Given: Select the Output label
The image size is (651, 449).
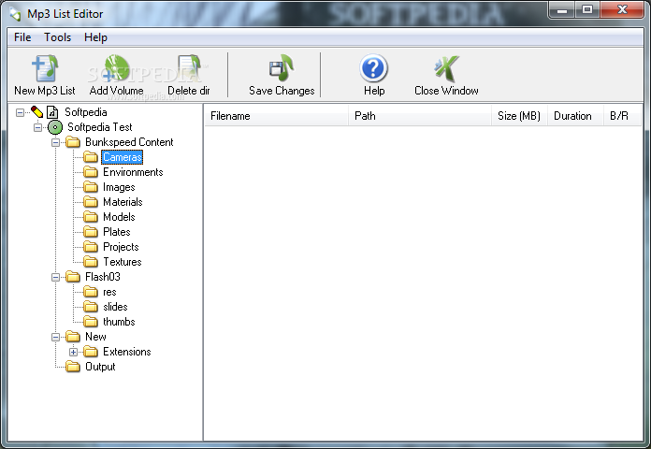Looking at the screenshot, I should (100, 367).
